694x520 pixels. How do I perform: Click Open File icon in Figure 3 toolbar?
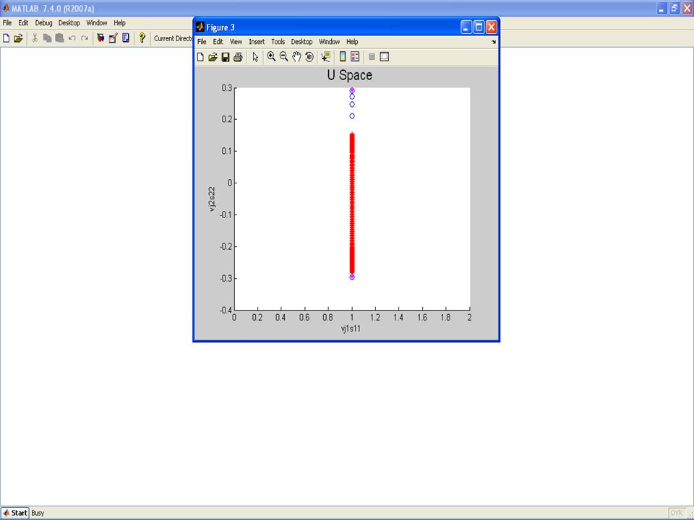tap(213, 57)
